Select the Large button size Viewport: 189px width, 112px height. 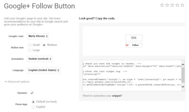pos(30,50)
